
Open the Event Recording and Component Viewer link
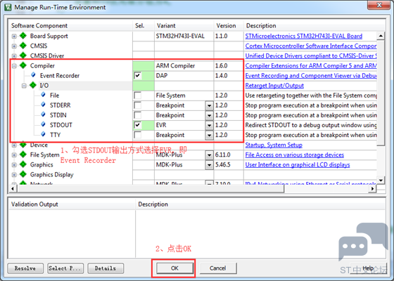pyautogui.click(x=311, y=76)
